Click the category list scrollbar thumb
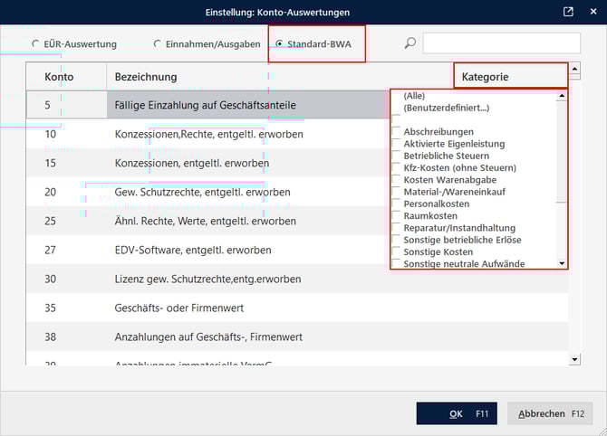The height and width of the screenshot is (436, 607). click(562, 152)
